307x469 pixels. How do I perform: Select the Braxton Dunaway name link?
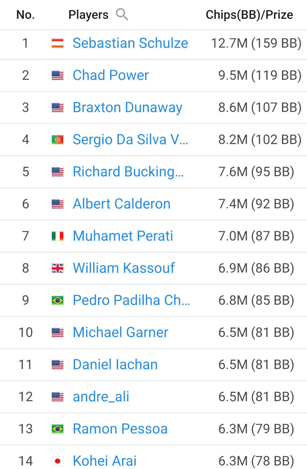coord(128,107)
